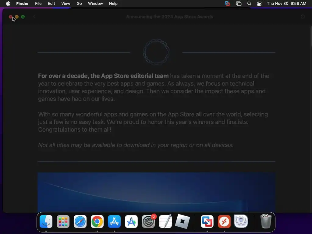Open the gear preferences app in dock

coord(241,221)
